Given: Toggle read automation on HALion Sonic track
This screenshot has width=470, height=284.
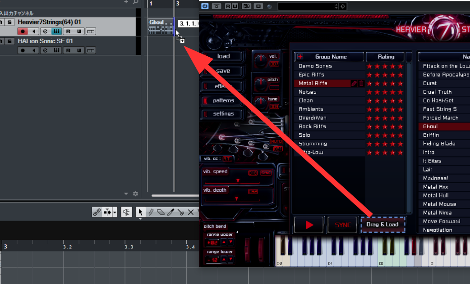Looking at the screenshot, I should coord(68,50).
